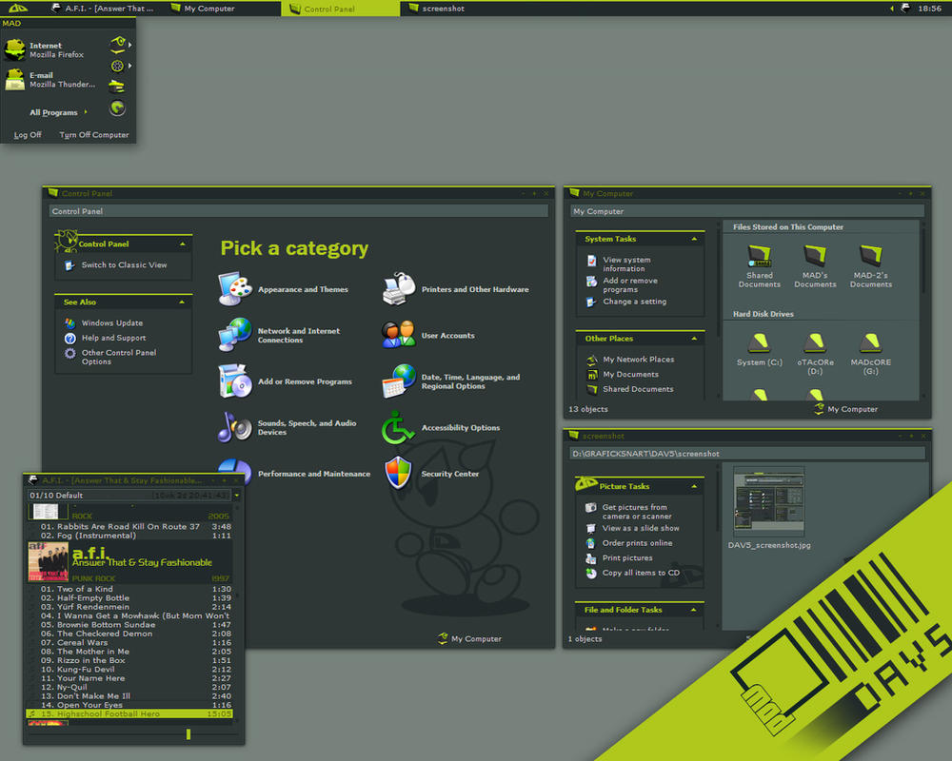Open MADcORE (G:) drive icon
This screenshot has height=761, width=952.
pyautogui.click(x=871, y=342)
